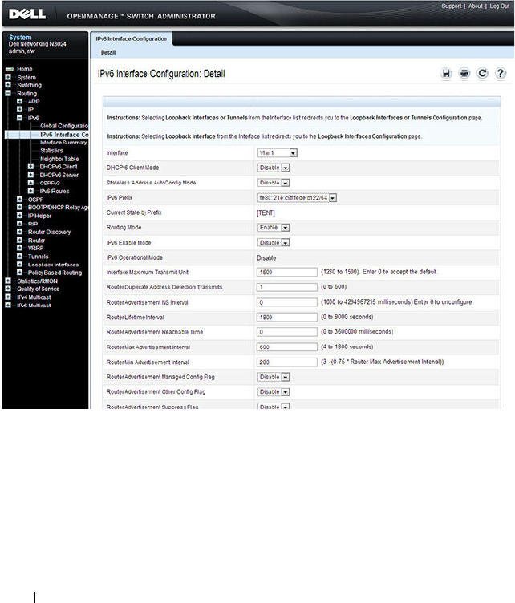
Task: Click the [TENT] current state value
Action: click(266, 212)
